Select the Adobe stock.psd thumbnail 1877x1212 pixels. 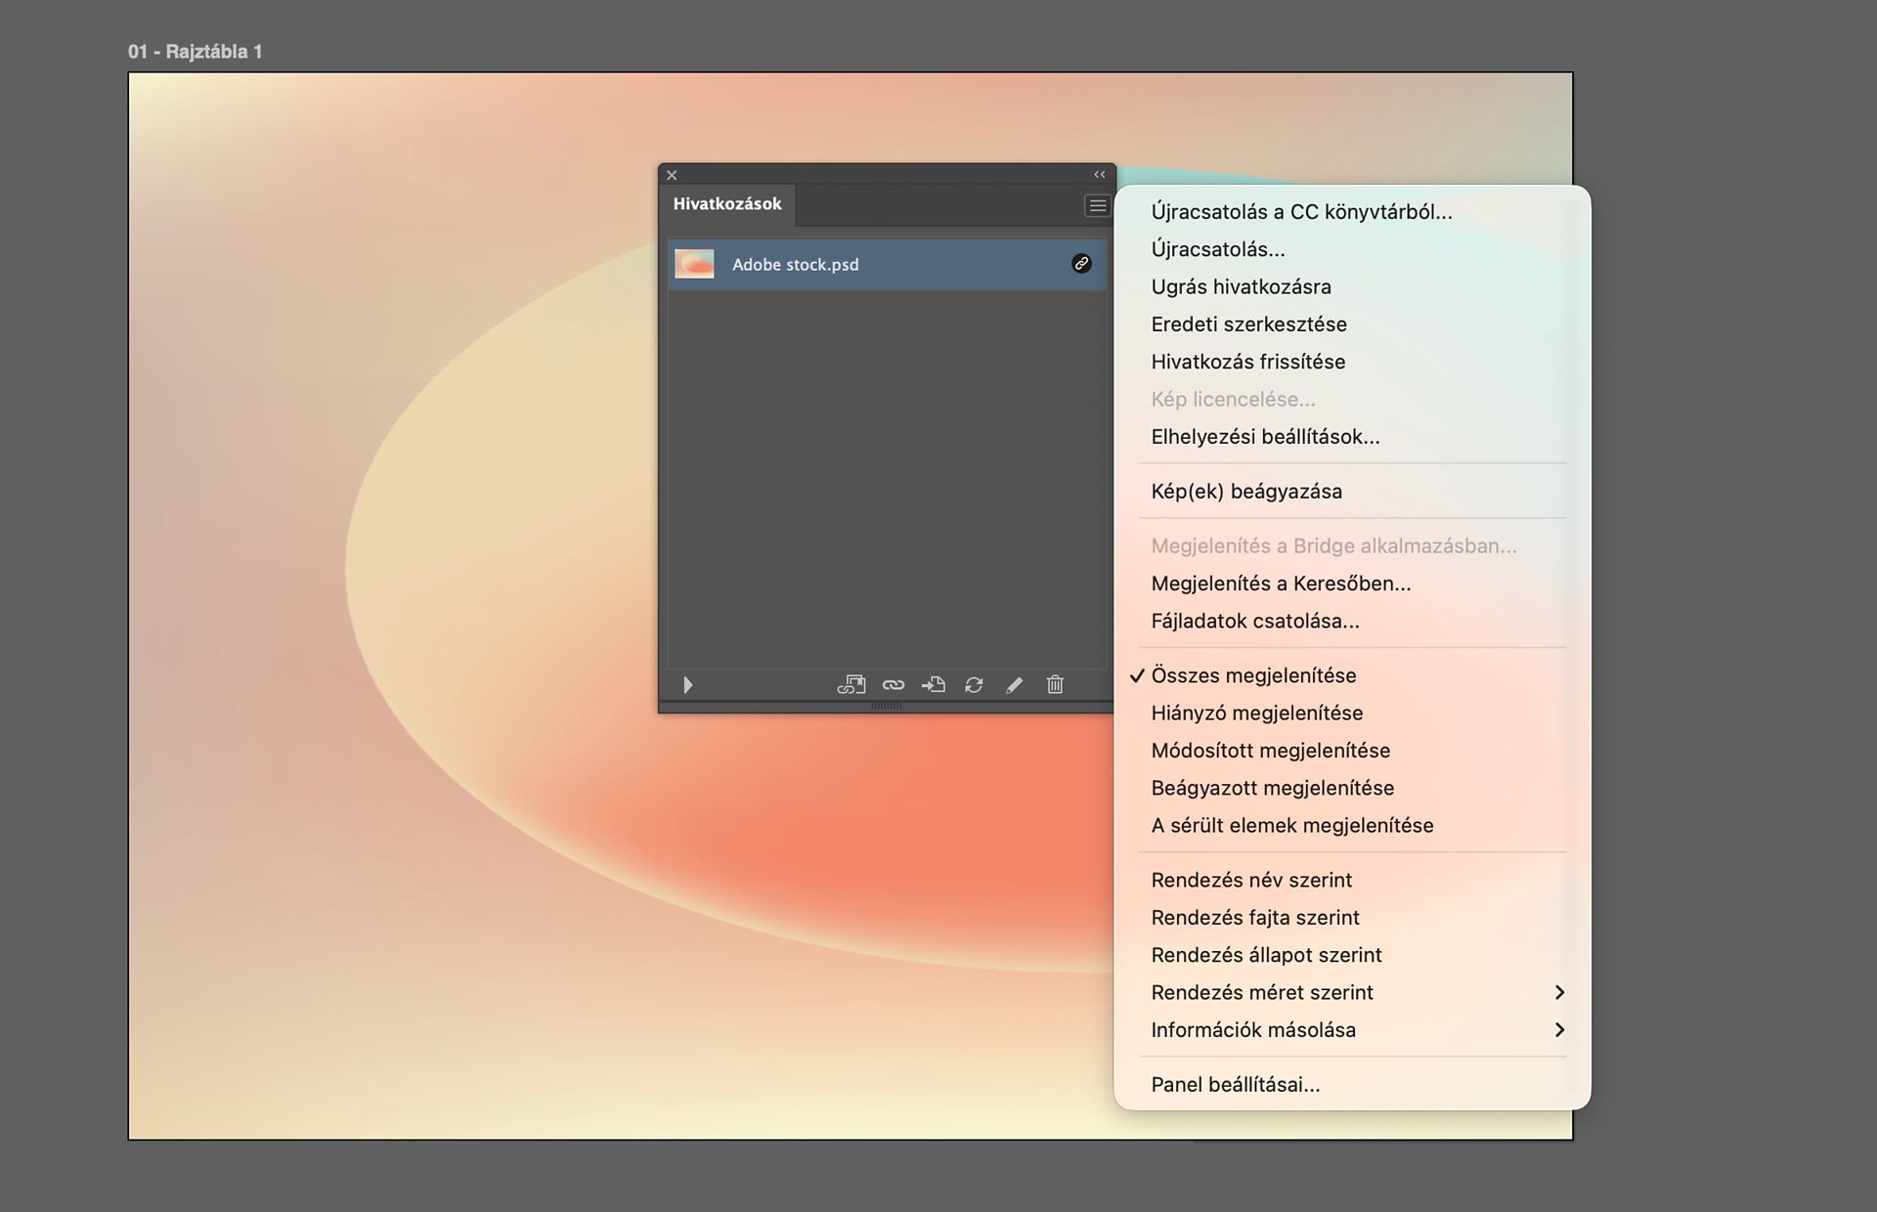[694, 264]
